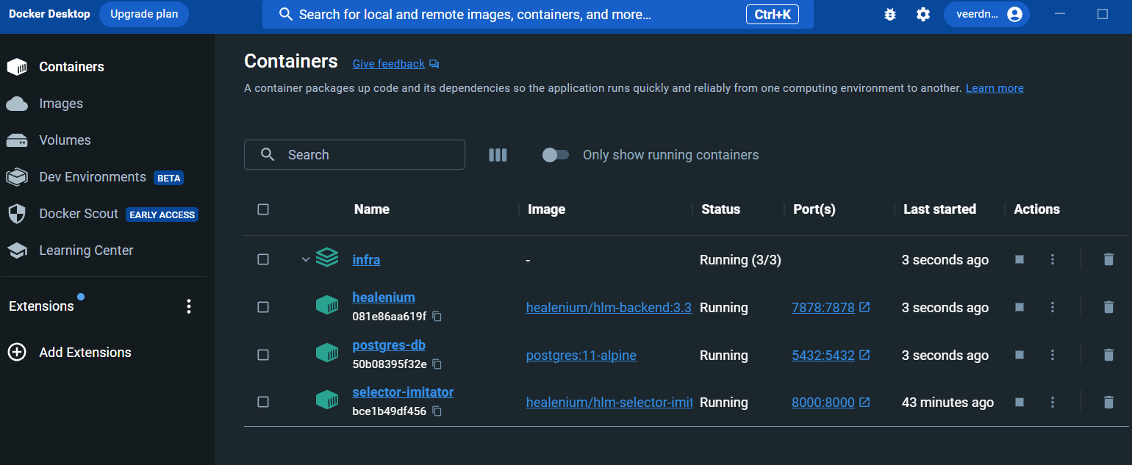Open Dev Environments from the sidebar
Image resolution: width=1132 pixels, height=465 pixels.
[x=92, y=176]
